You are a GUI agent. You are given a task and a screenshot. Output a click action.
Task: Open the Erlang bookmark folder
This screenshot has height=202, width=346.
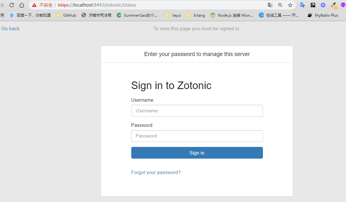point(196,15)
